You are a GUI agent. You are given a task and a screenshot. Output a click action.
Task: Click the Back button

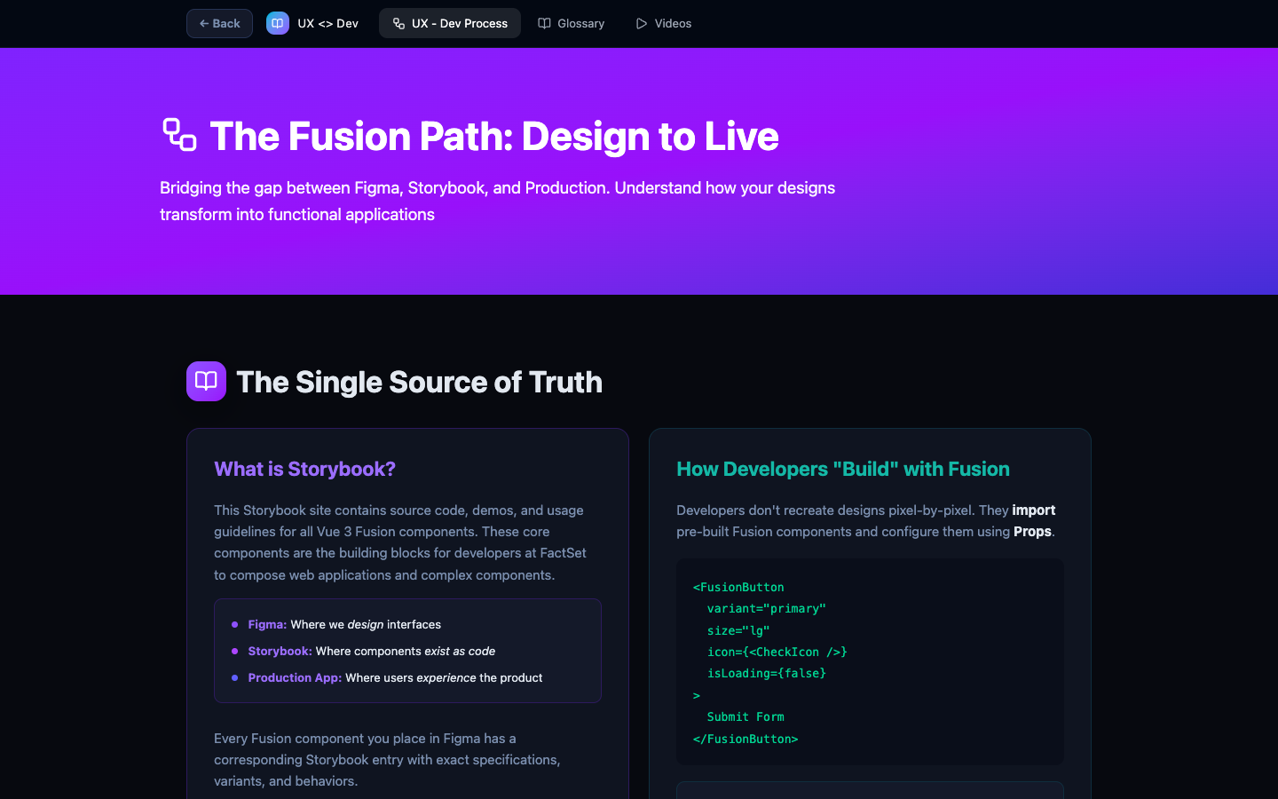[219, 23]
